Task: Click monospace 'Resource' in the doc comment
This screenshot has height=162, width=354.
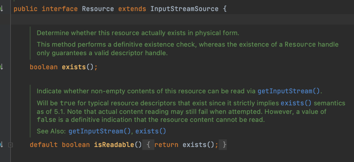Action: tap(300, 44)
